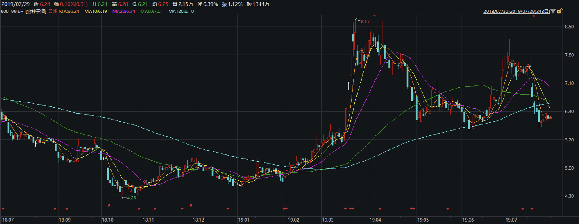The height and width of the screenshot is (224, 579).
Task: Click the 4.30 price axis label
Action: [x=570, y=196]
